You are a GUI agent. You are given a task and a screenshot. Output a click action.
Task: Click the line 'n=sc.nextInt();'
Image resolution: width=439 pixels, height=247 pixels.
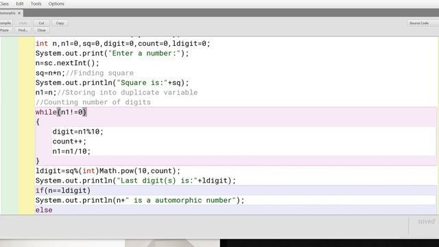click(x=67, y=63)
